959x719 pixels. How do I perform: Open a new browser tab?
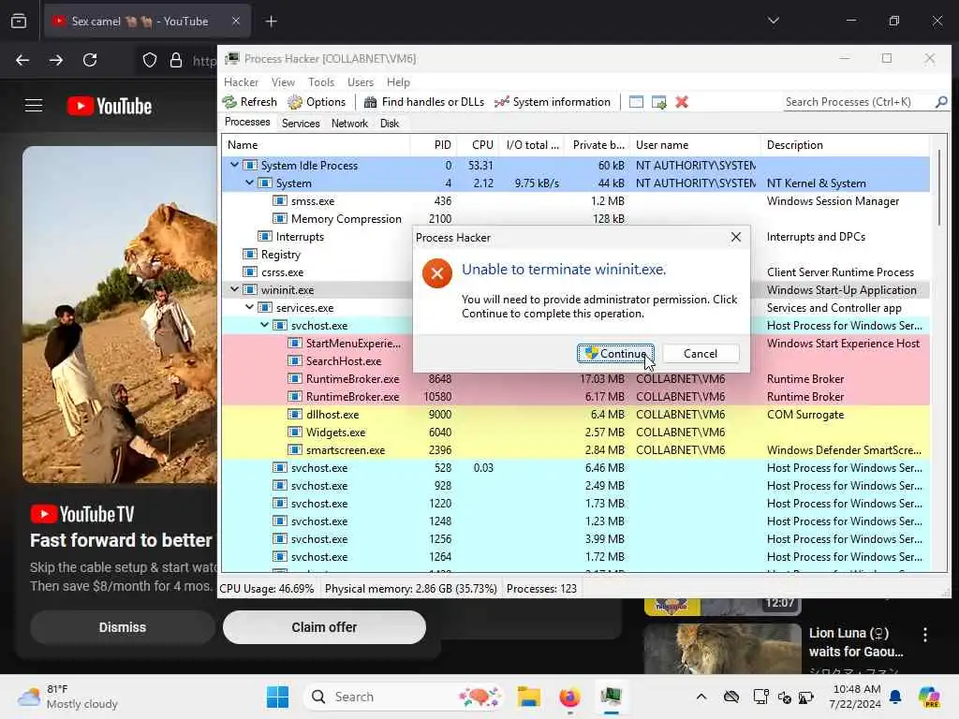pos(271,22)
